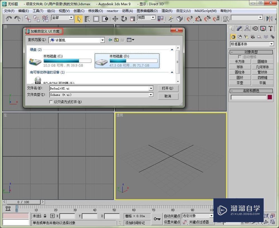Click the object color swatch
Viewport: 279px width, 228px height.
click(269, 97)
